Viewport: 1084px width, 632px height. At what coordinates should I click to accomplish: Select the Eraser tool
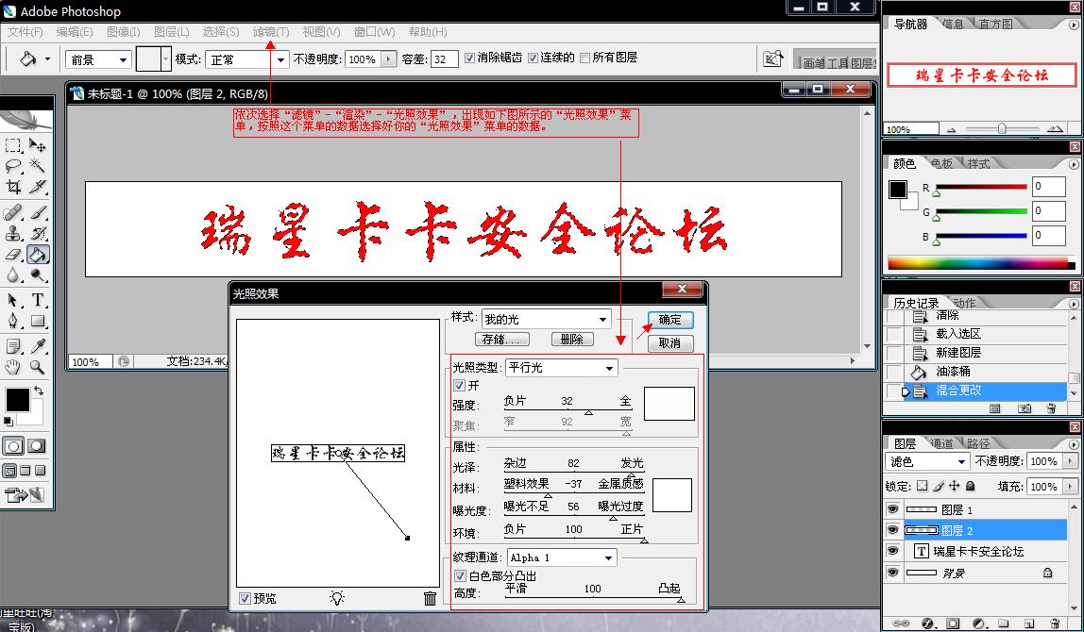tap(13, 254)
